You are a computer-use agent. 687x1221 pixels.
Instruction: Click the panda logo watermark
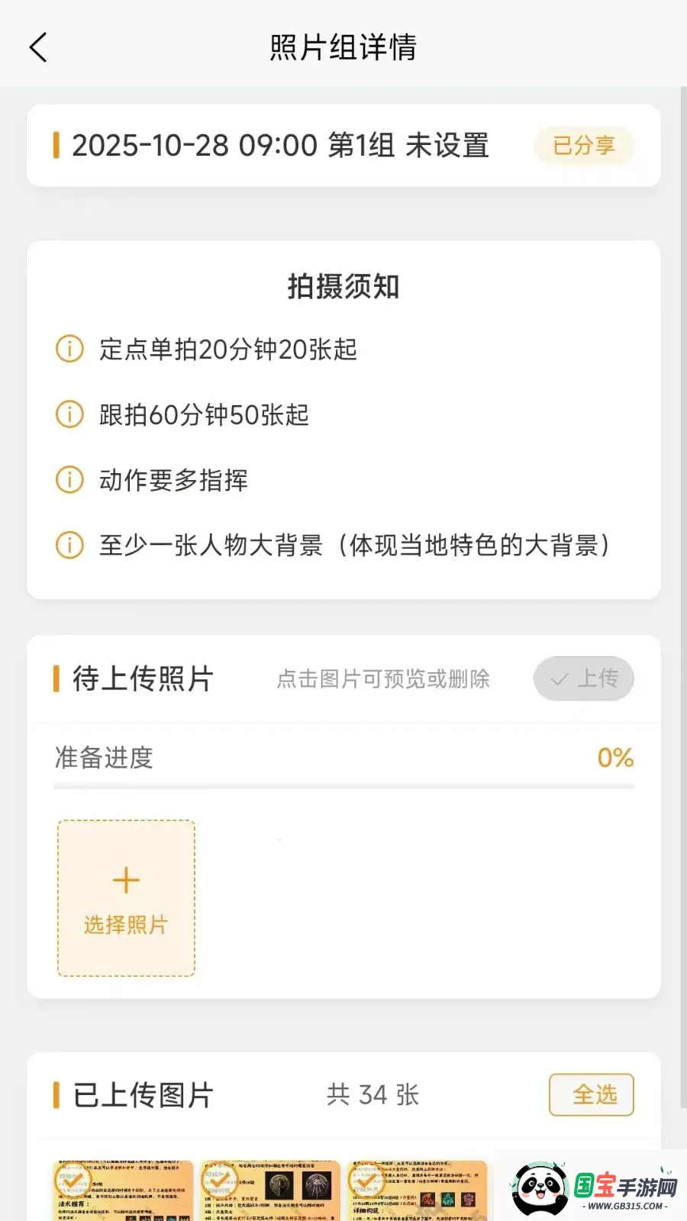click(x=540, y=1187)
